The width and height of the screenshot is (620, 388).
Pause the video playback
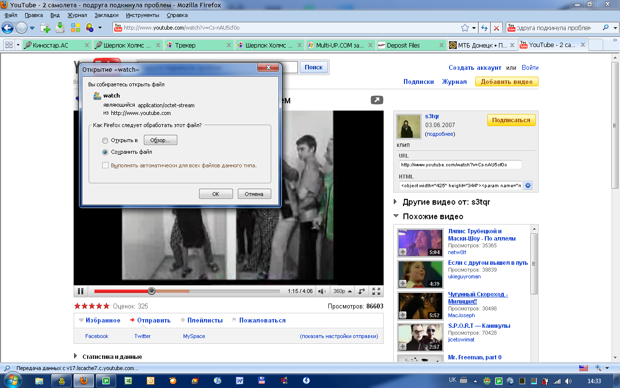coord(81,291)
